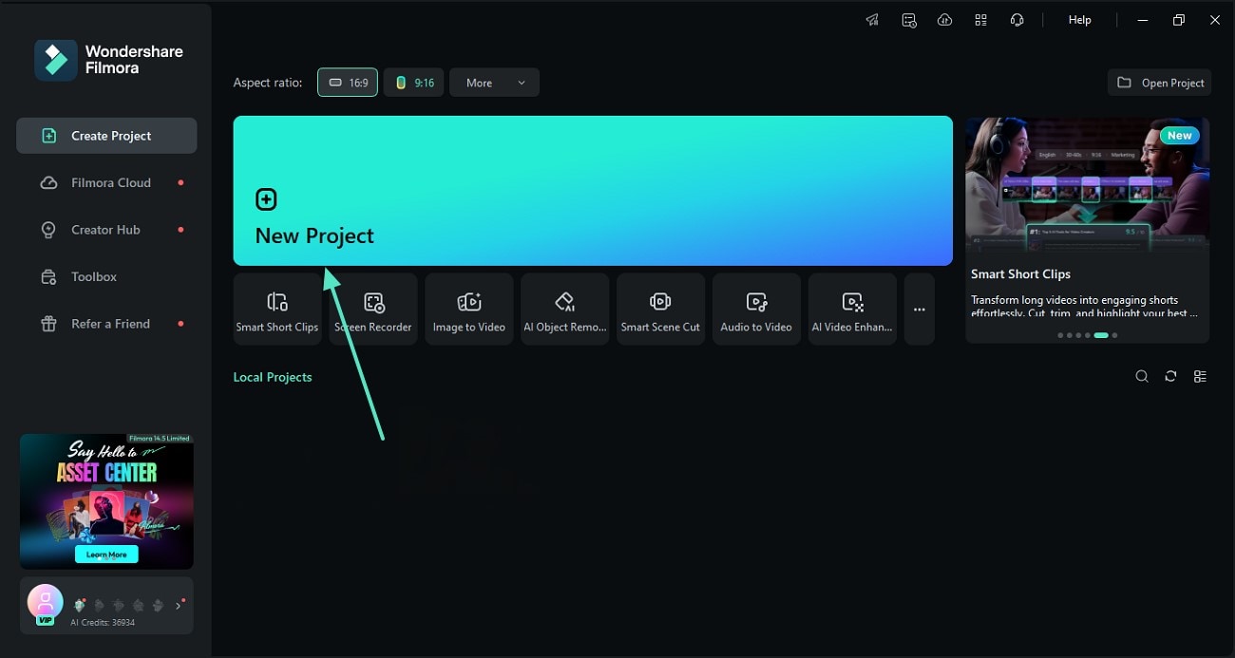
Task: Open the Help menu
Action: [1080, 20]
